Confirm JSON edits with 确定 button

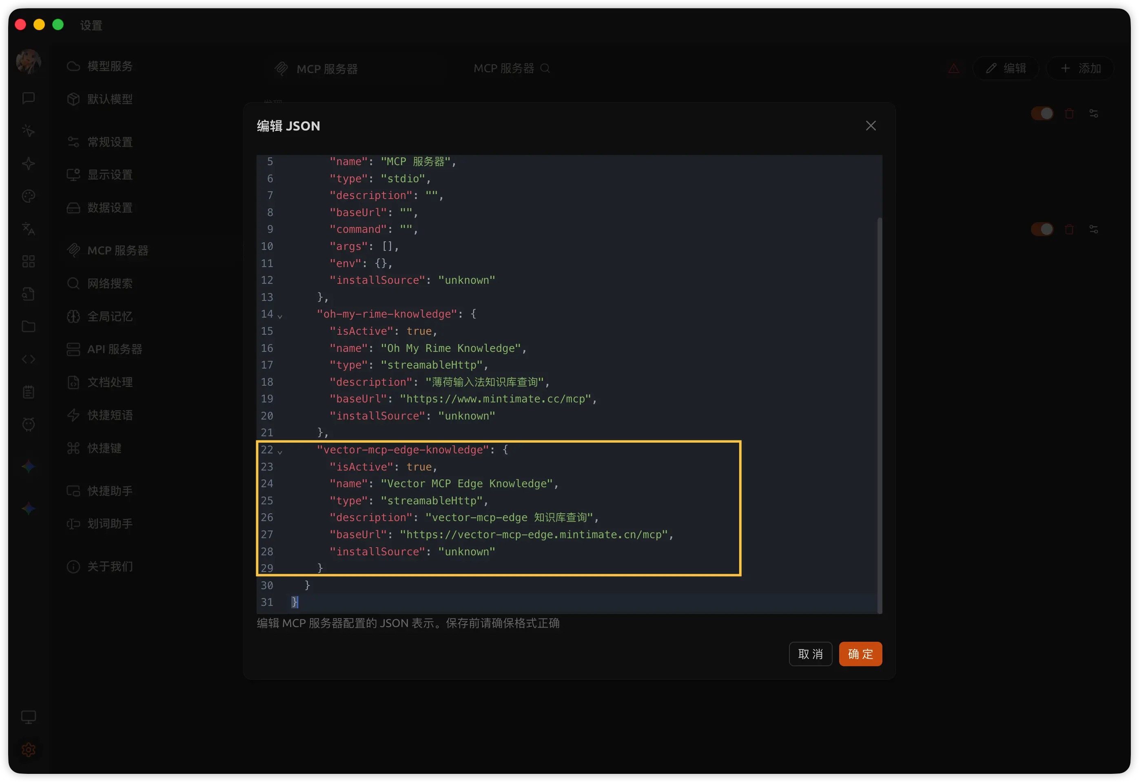pyautogui.click(x=860, y=654)
